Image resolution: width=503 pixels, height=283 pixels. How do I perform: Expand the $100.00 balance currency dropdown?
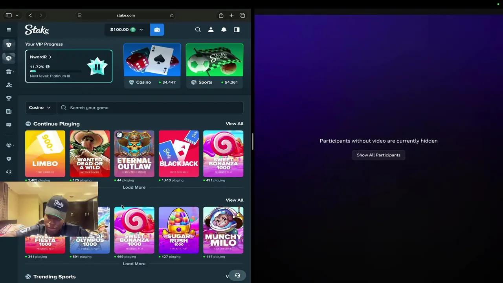click(141, 29)
